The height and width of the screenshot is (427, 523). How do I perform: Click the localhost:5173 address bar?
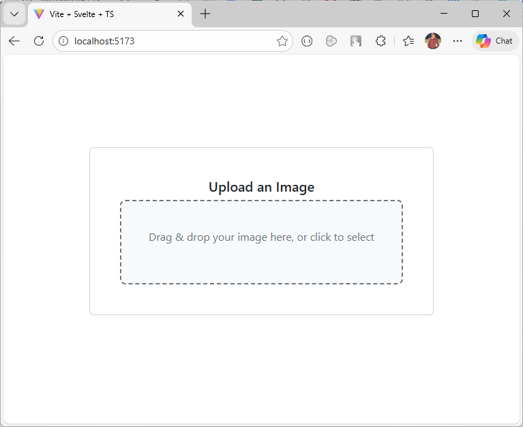tap(173, 41)
